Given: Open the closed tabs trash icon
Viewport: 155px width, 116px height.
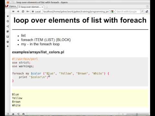Looking at the screenshot, I should [x=147, y=7].
